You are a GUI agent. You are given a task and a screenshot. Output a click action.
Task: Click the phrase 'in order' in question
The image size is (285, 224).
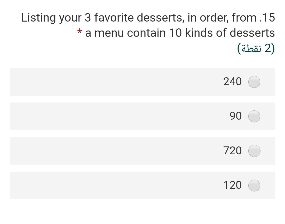(208, 18)
